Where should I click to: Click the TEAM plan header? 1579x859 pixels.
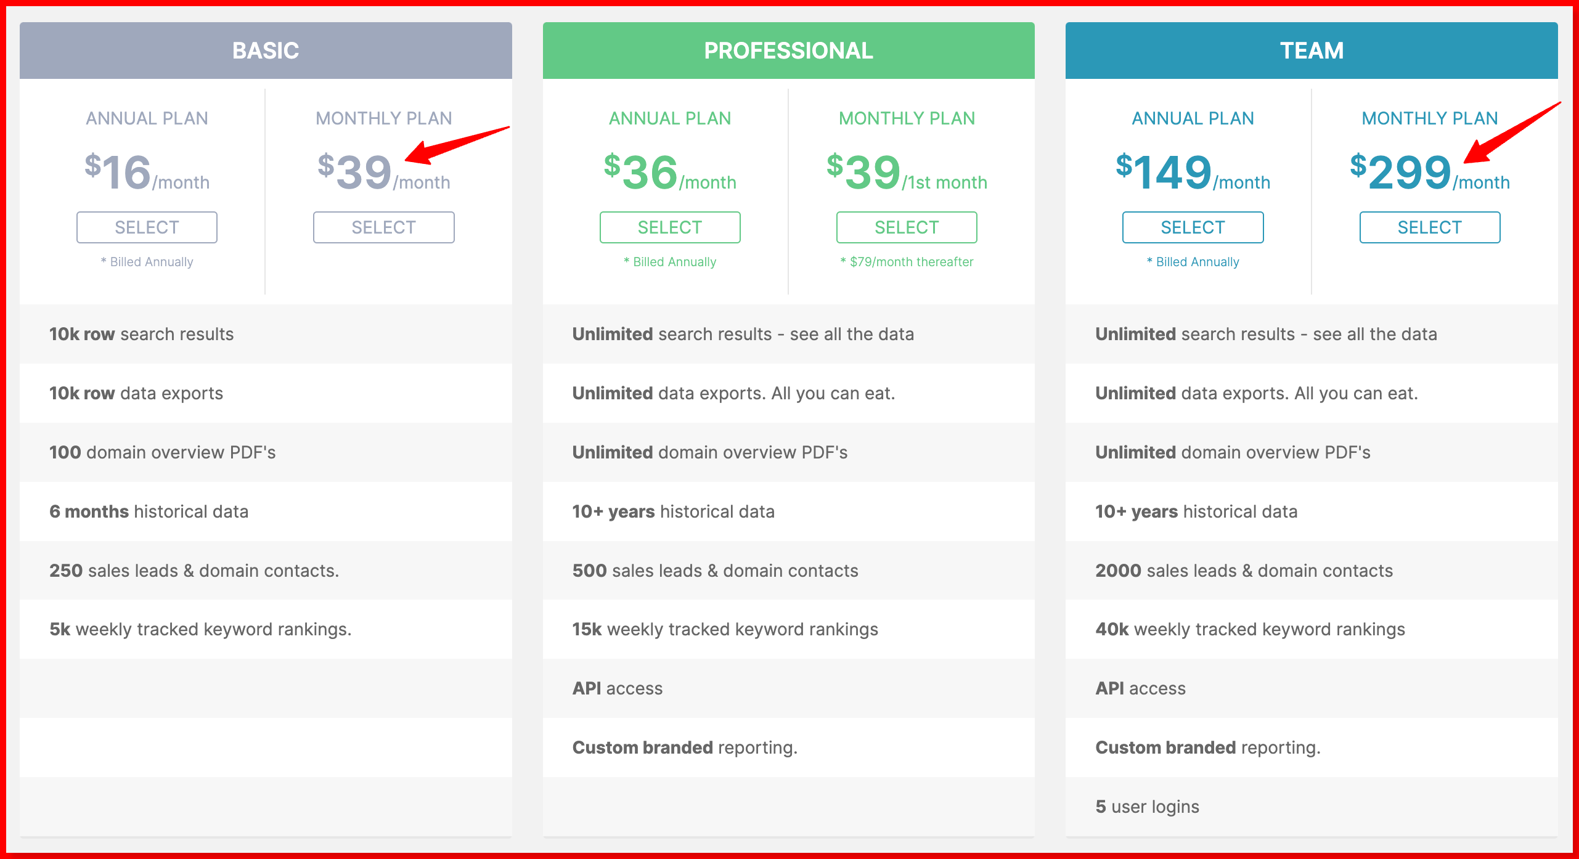point(1312,51)
